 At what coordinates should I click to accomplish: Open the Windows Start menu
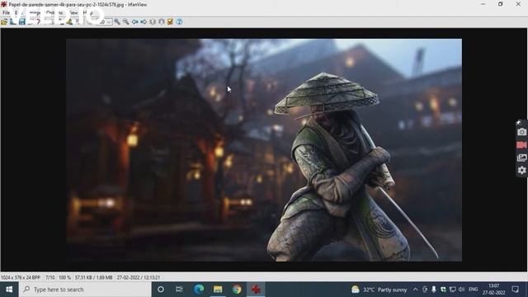tap(9, 290)
